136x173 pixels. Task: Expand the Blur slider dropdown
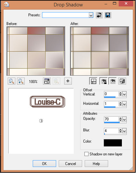(124, 131)
